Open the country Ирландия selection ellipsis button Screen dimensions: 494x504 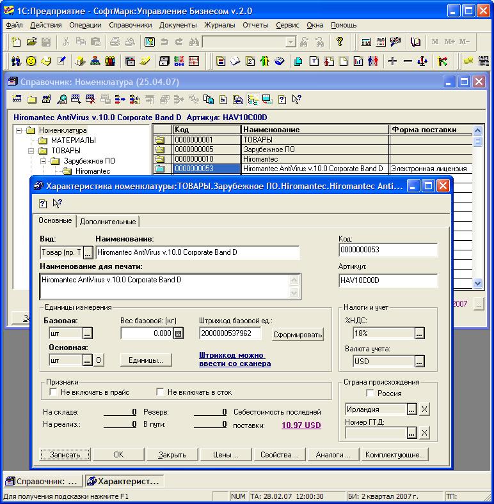[x=412, y=409]
